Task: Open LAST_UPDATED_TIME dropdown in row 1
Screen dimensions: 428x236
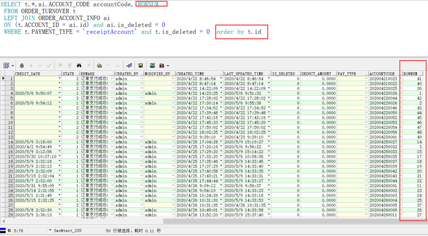Action: [x=269, y=79]
